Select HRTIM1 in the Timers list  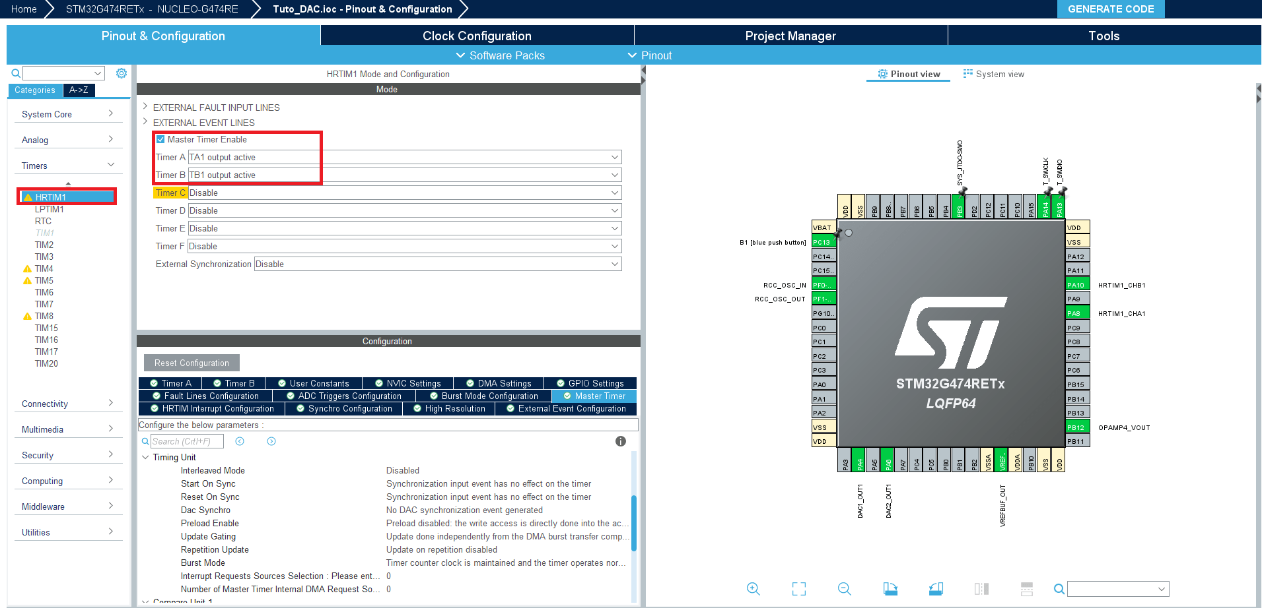pos(67,197)
